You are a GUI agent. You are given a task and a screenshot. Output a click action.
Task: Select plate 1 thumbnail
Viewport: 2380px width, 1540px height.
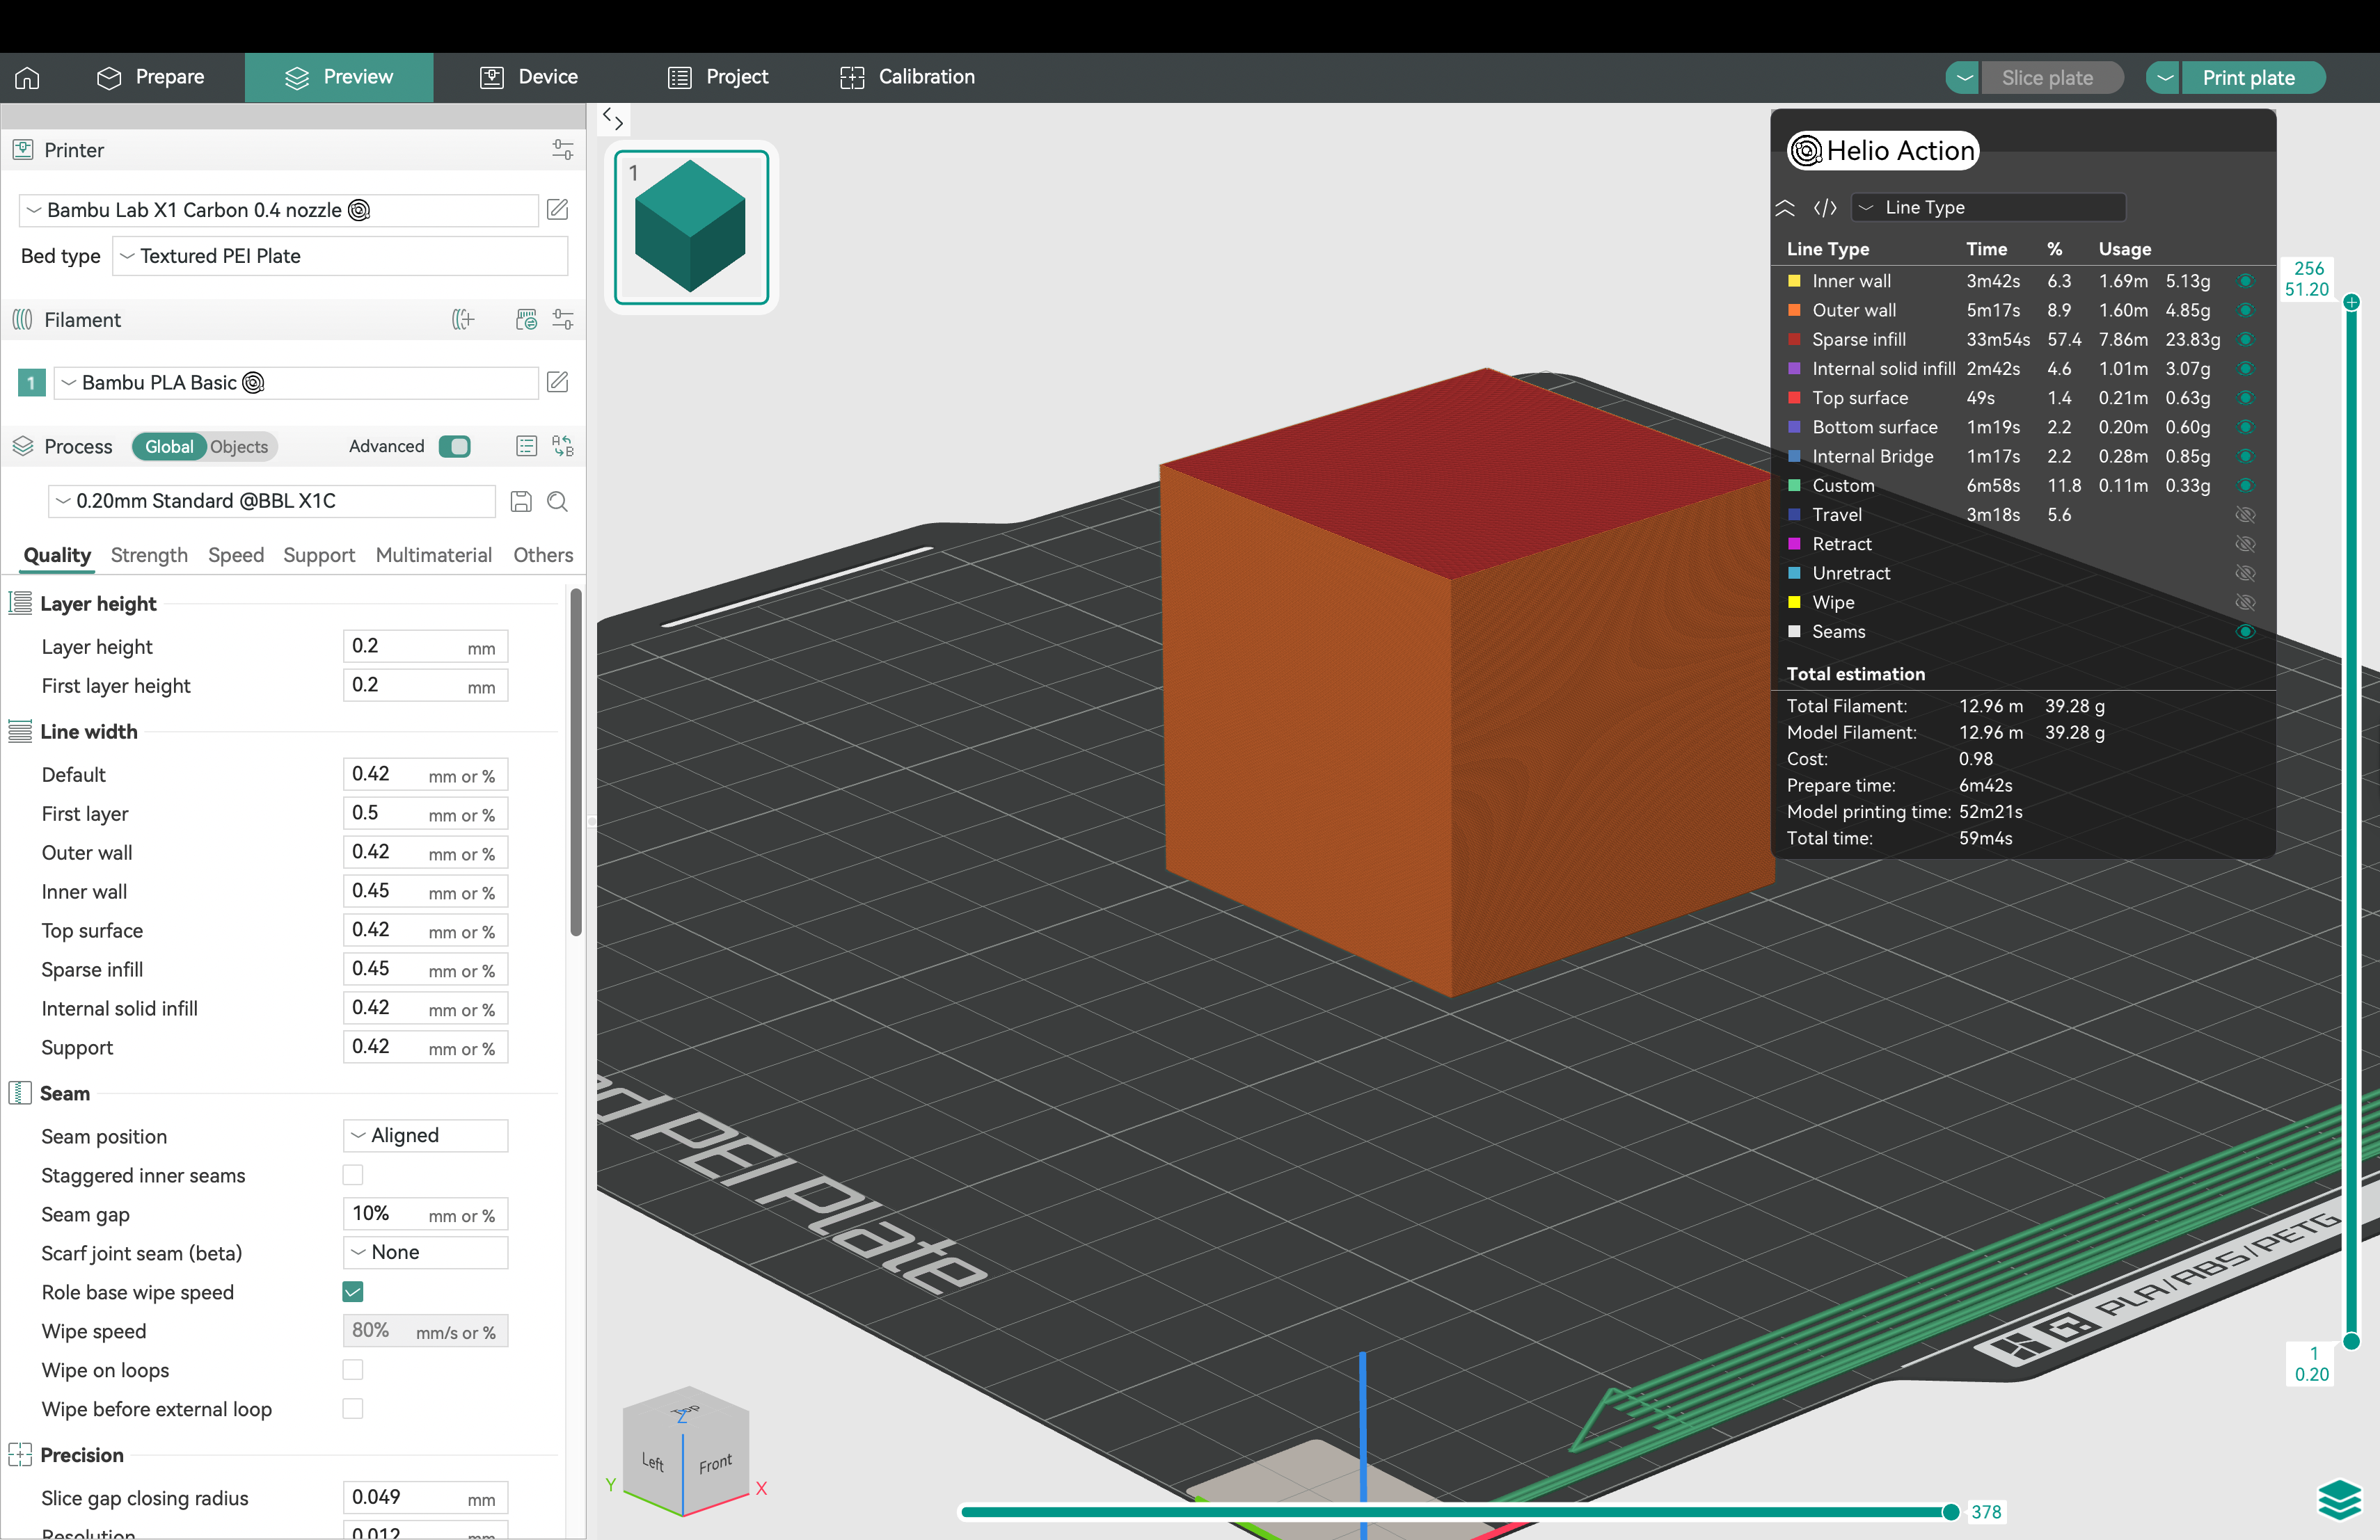pos(691,227)
